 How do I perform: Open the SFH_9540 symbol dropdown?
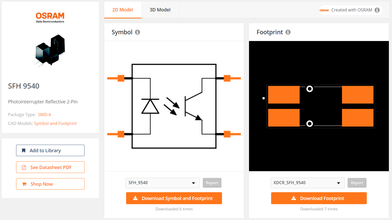click(162, 183)
